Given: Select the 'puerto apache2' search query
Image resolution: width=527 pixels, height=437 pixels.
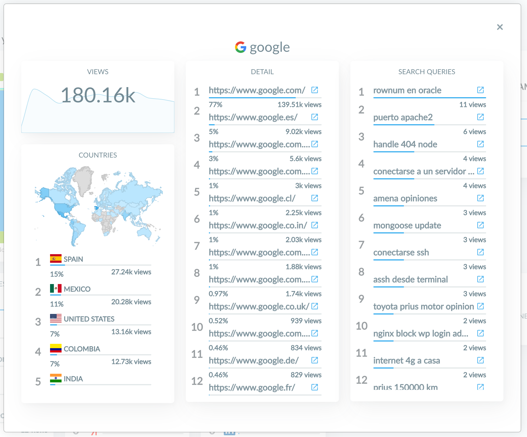Looking at the screenshot, I should coord(403,117).
